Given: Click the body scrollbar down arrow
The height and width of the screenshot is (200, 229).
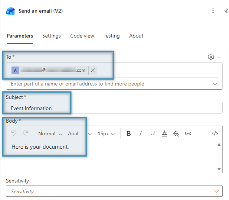Looking at the screenshot, I should tap(219, 169).
